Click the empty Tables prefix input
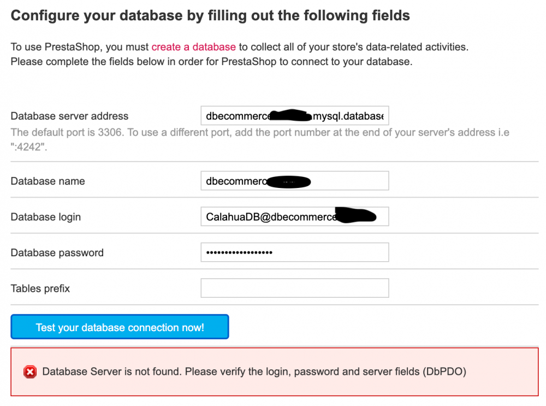The image size is (546, 406). coord(294,288)
